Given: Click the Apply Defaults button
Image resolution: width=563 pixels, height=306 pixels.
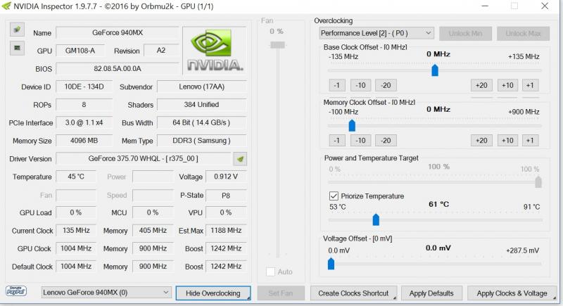Looking at the screenshot, I should click(x=431, y=293).
